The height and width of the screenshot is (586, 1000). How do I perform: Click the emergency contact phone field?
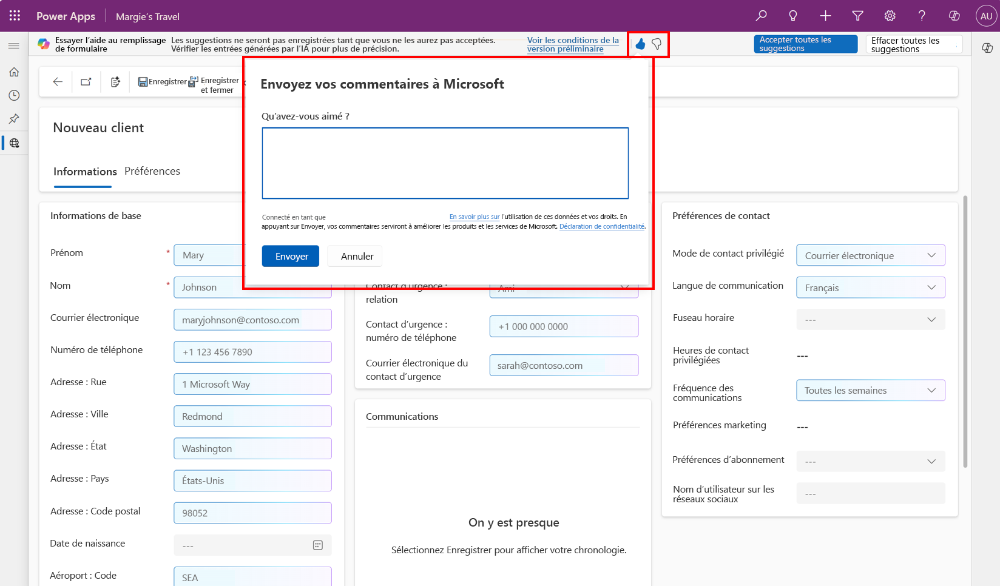(x=564, y=326)
